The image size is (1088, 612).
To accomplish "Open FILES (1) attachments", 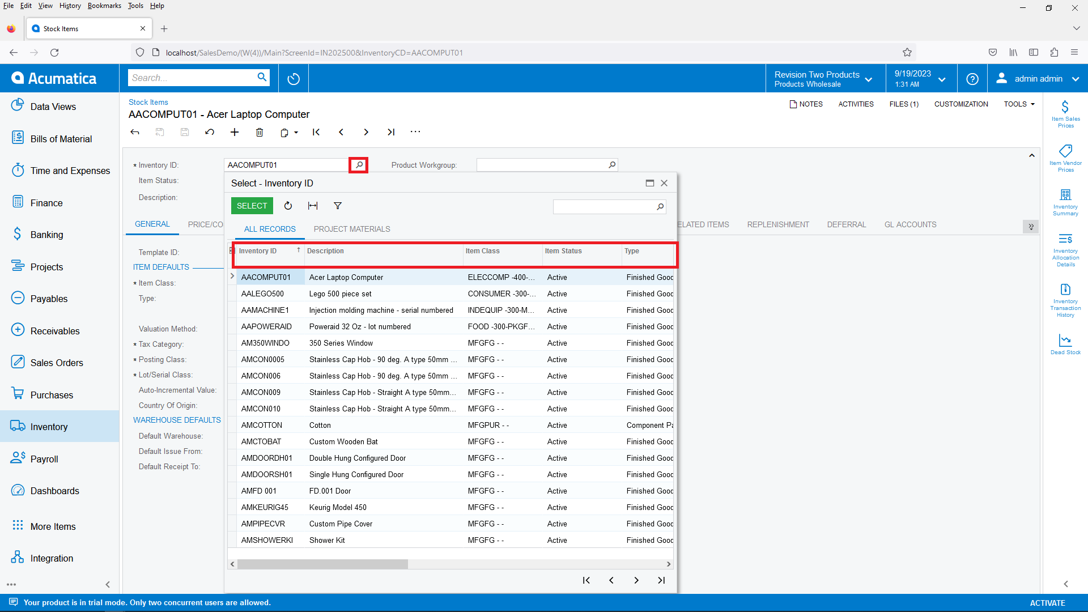I will (x=904, y=104).
